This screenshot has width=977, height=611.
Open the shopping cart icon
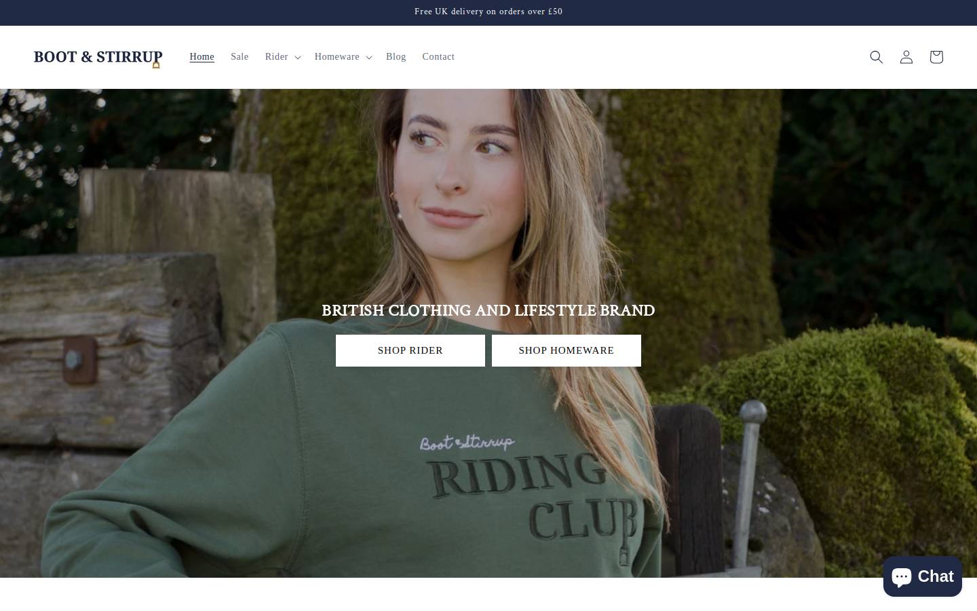click(936, 57)
